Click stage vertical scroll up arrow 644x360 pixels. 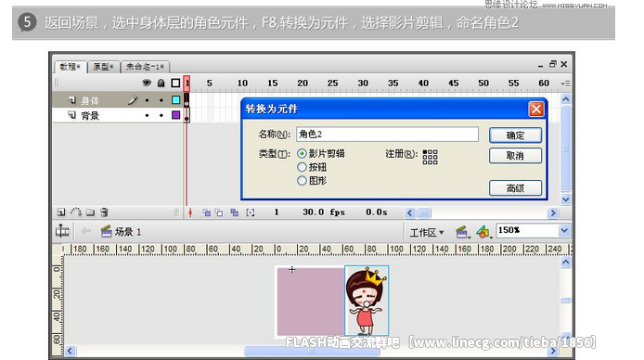pos(565,262)
